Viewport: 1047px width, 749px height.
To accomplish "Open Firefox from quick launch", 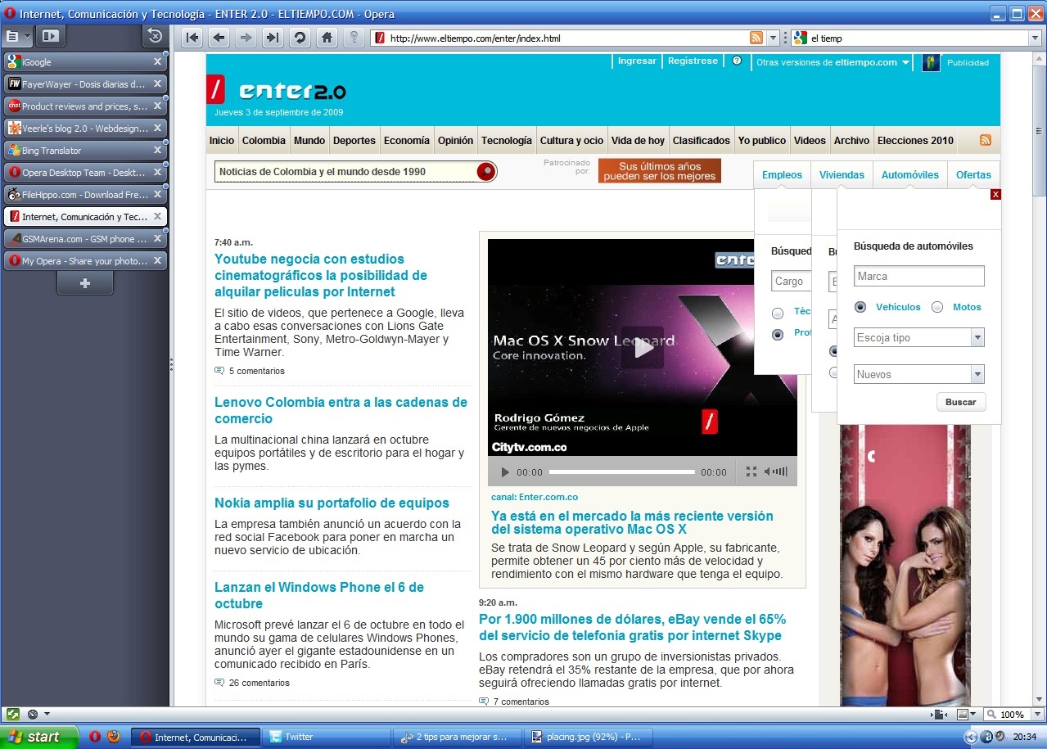I will tap(113, 736).
